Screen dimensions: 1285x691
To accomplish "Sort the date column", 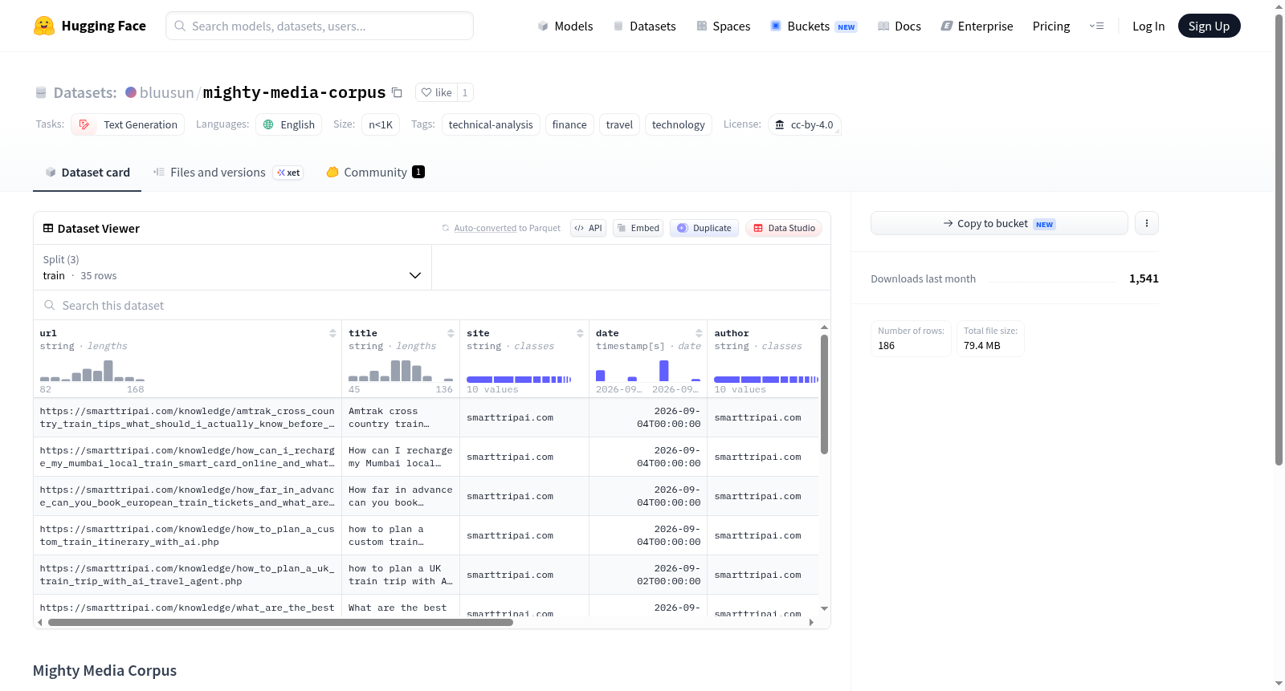I will click(699, 333).
